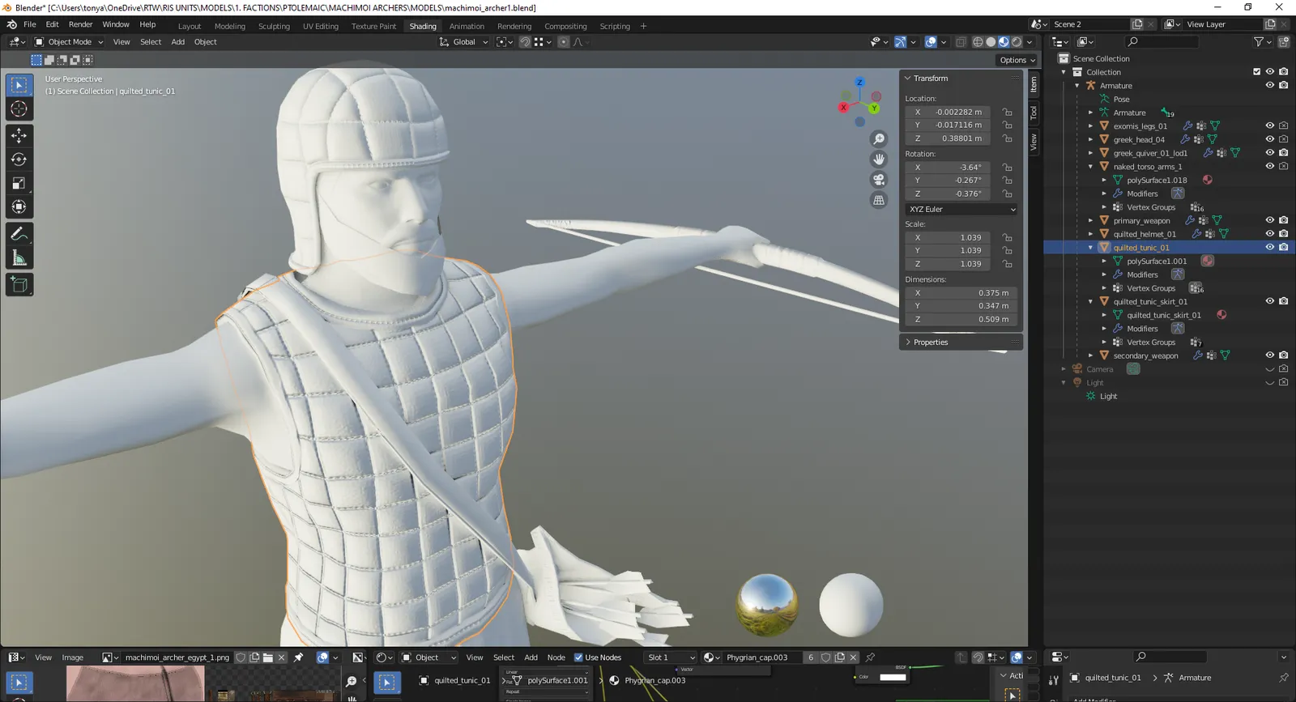Click the red X axis on navigation gizmo

pos(843,107)
